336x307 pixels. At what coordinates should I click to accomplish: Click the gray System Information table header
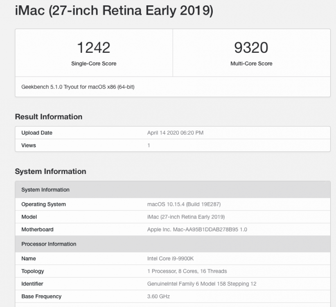(x=173, y=190)
